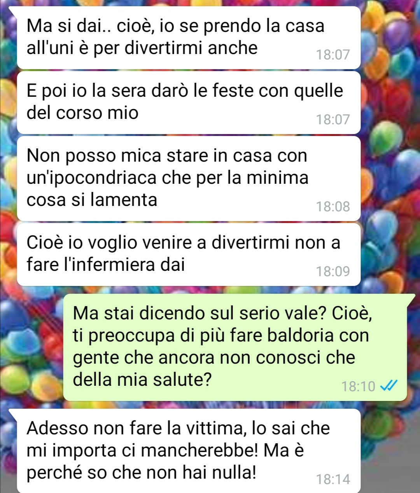Select message about 'un'ipocondriaca che per la minima cosa'
This screenshot has height=493, width=420.
189,178
